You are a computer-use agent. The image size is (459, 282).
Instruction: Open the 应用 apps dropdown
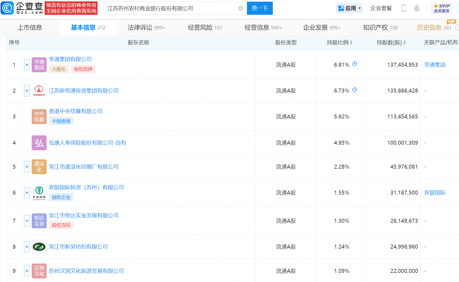[x=349, y=8]
